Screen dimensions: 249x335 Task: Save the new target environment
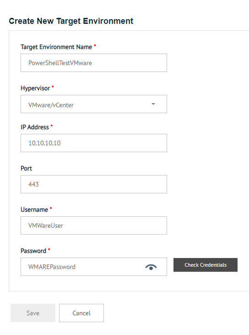33,313
